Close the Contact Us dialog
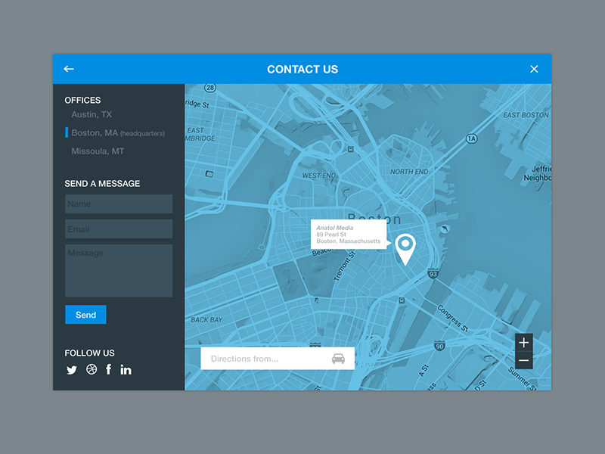Viewport: 605px width, 454px height. [x=534, y=69]
